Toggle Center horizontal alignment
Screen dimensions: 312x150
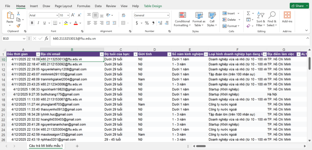tap(95, 23)
